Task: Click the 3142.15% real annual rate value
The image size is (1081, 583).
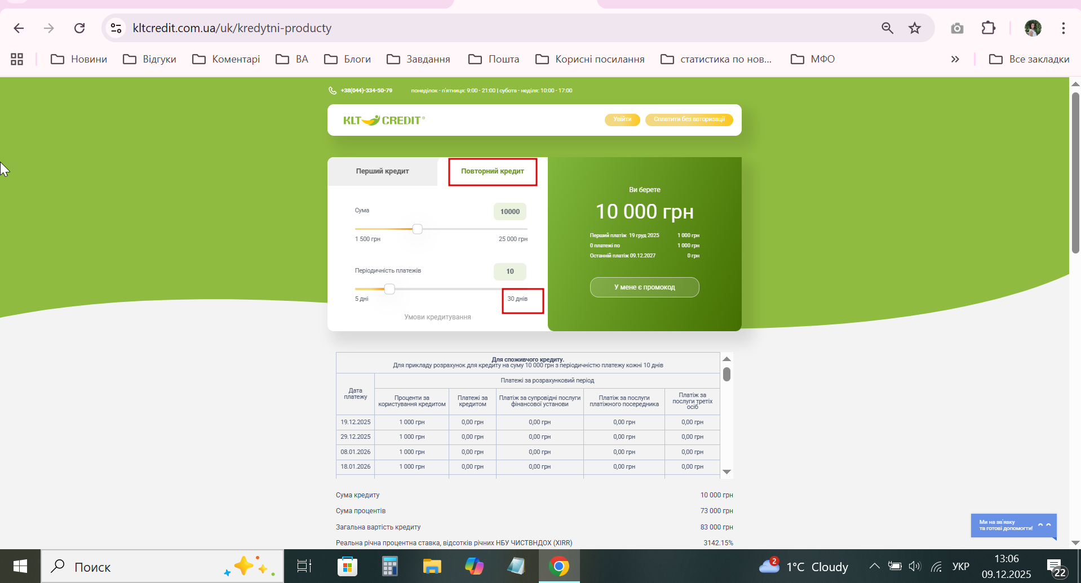Action: pos(718,543)
